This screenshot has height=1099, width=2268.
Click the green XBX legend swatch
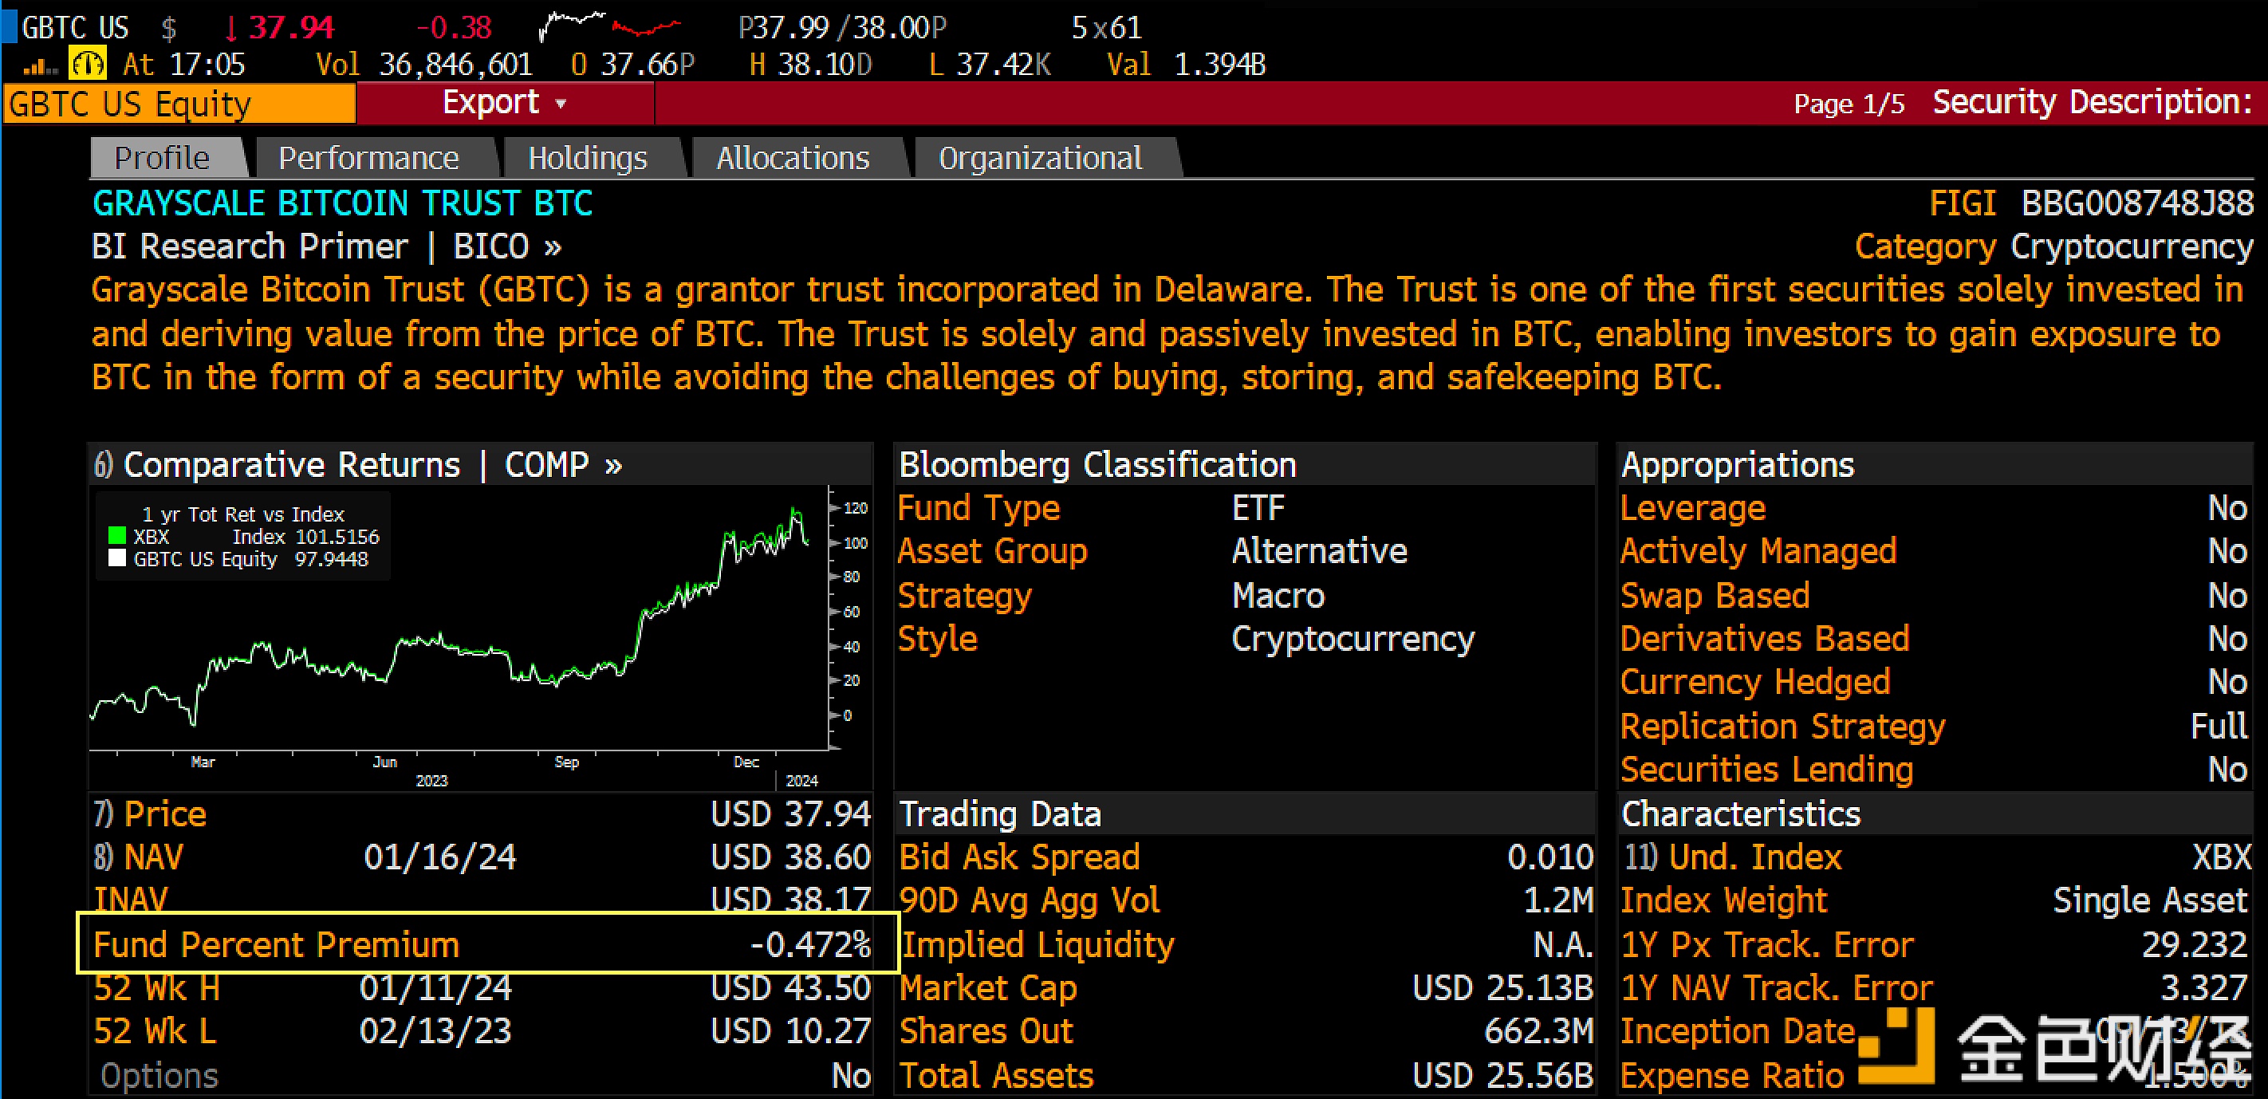[117, 535]
